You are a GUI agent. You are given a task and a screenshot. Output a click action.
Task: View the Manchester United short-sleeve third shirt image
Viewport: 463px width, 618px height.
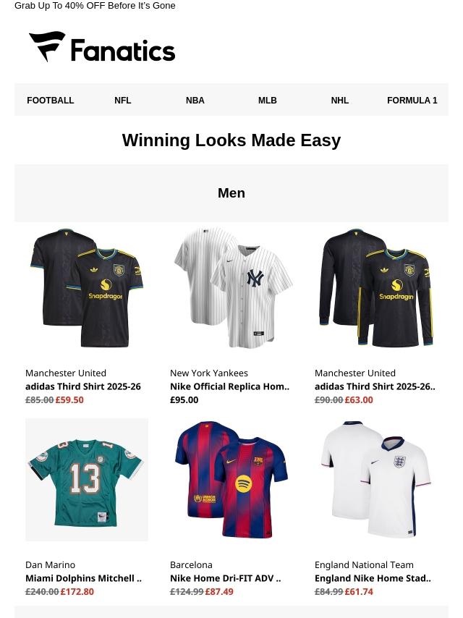[87, 288]
